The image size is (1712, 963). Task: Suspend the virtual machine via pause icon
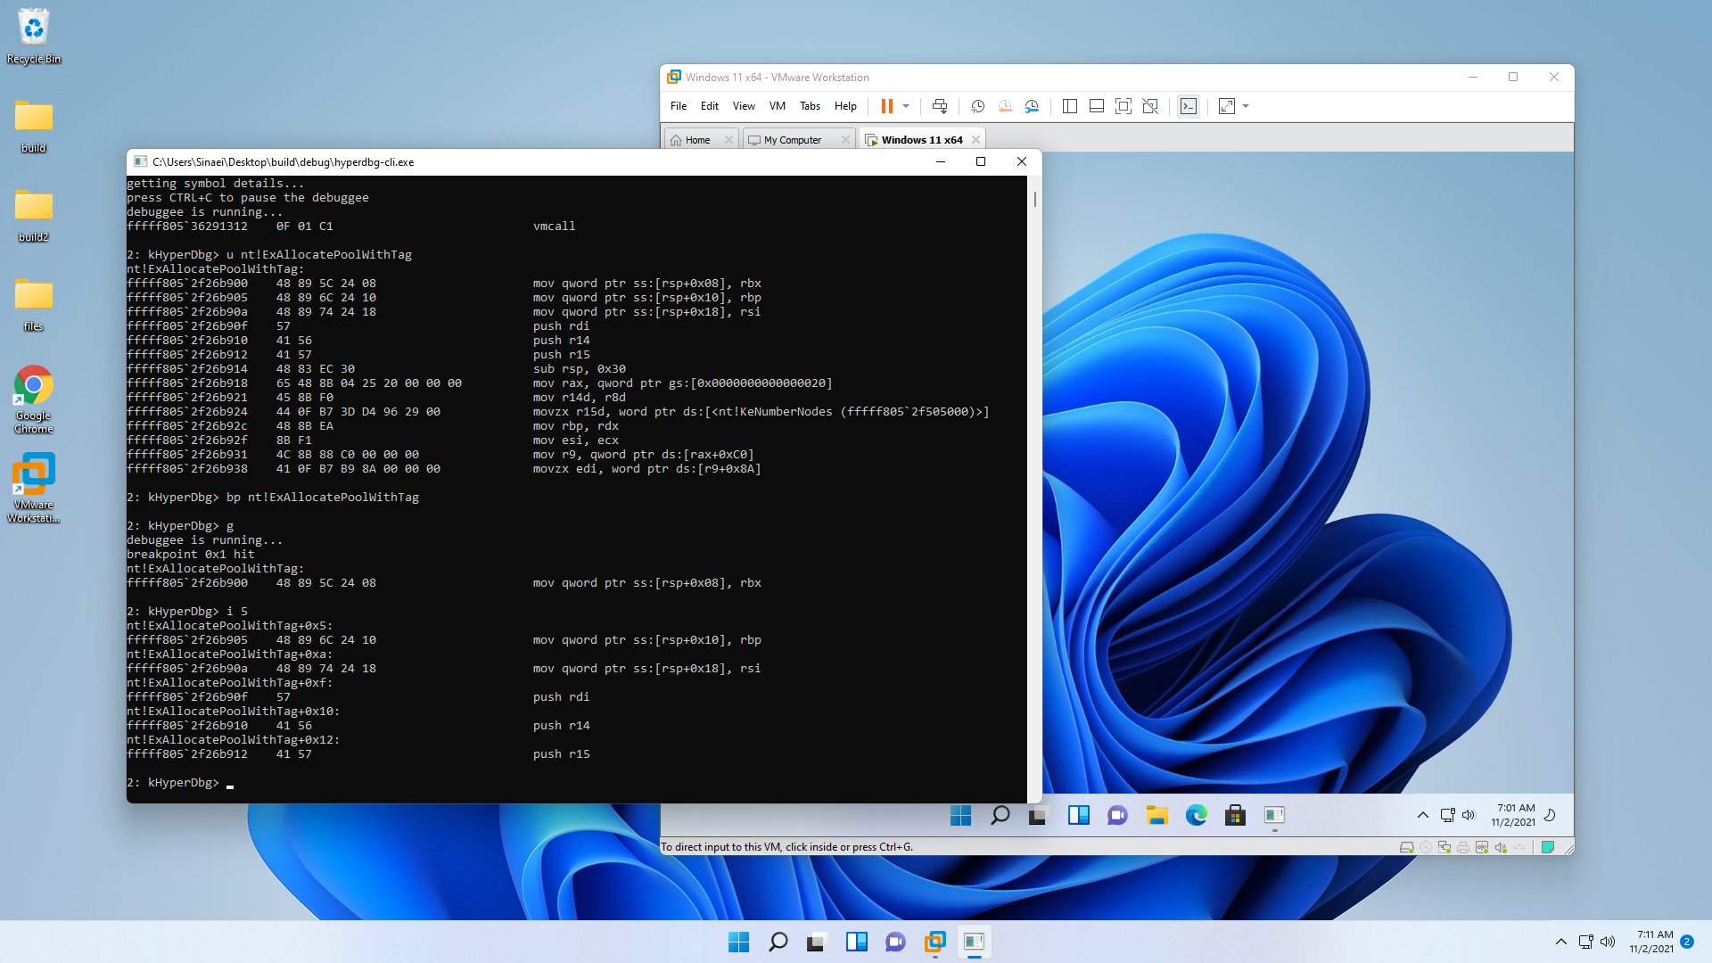[x=886, y=106]
